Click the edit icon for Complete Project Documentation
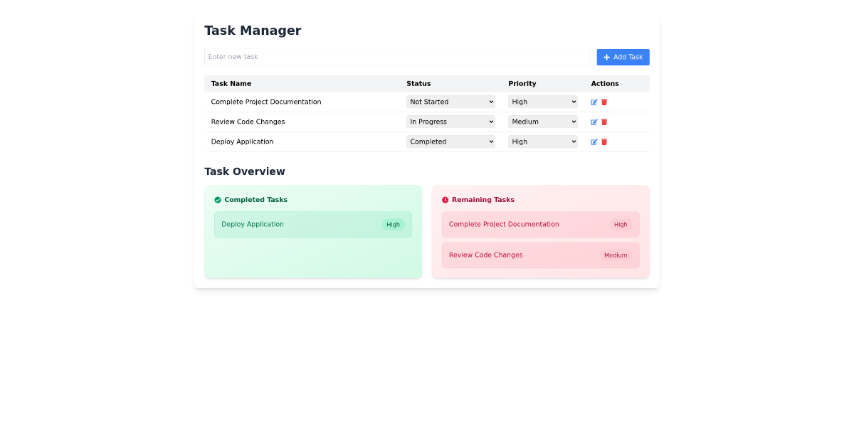This screenshot has width=854, height=448. tap(594, 102)
